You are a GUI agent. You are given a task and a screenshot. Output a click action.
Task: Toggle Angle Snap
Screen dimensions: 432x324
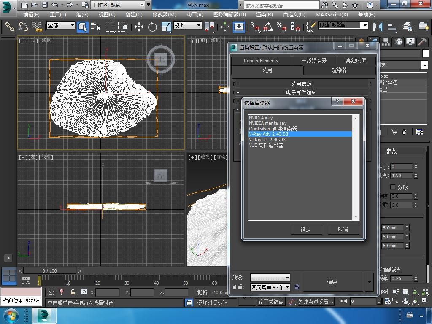pyautogui.click(x=268, y=27)
